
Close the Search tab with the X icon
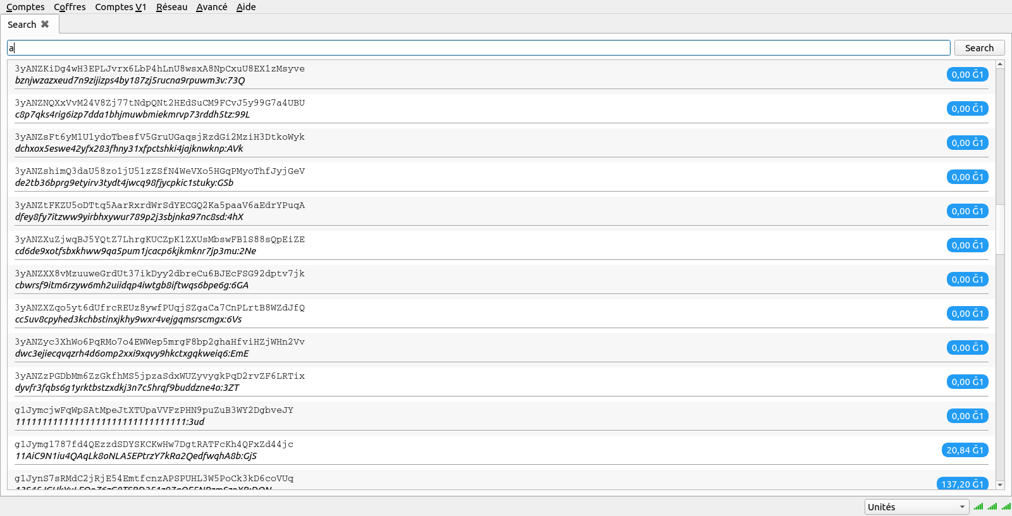[x=45, y=24]
